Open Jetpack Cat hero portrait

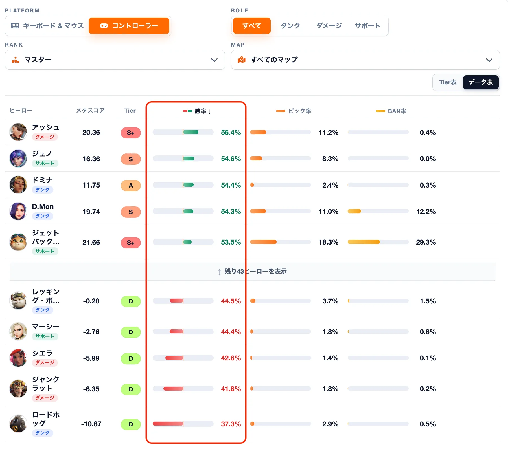(18, 242)
